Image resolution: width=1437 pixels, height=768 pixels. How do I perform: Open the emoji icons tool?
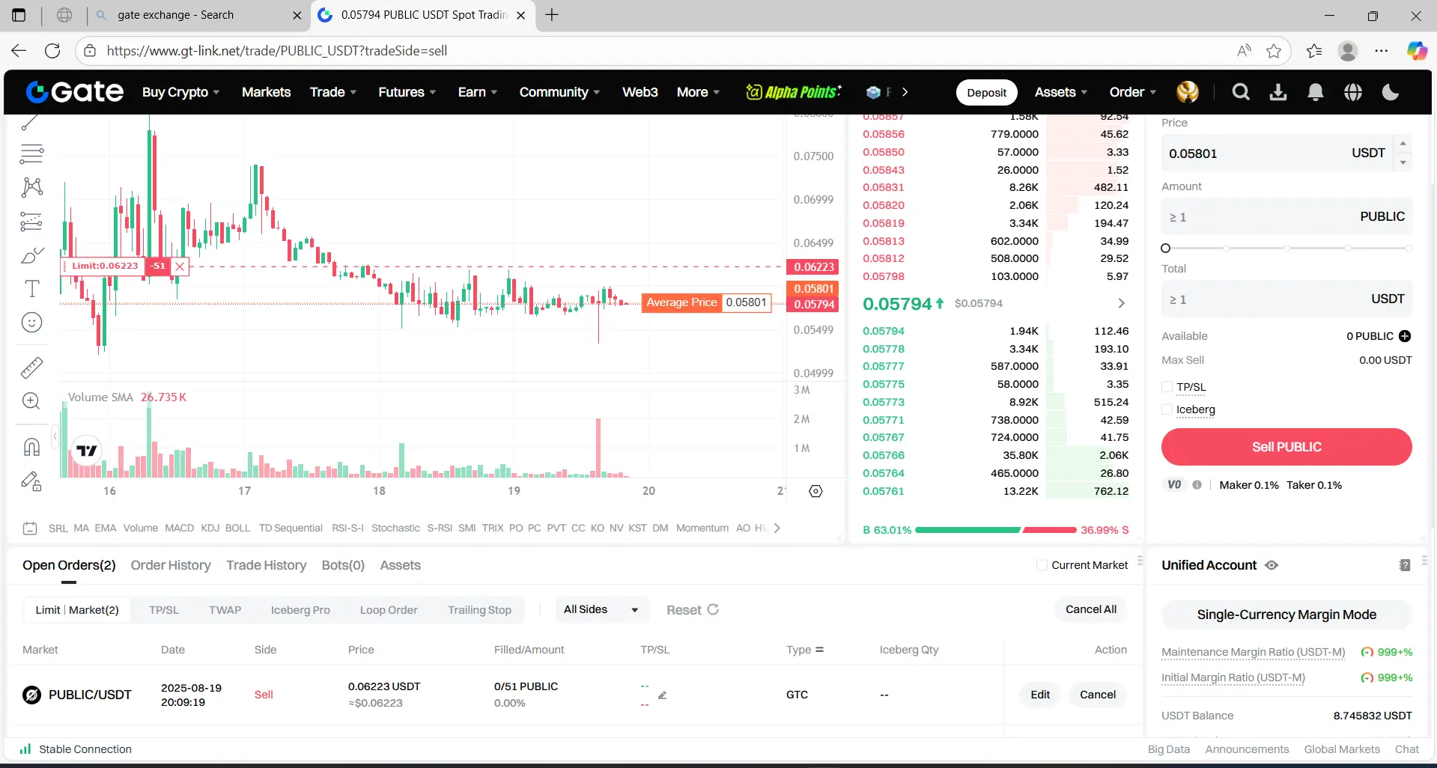[x=31, y=323]
